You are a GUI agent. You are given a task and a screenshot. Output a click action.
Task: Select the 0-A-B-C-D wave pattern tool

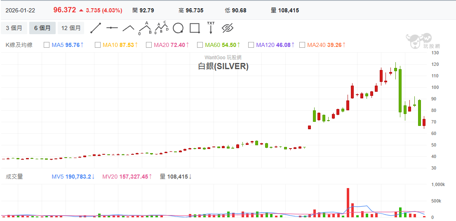pyautogui.click(x=161, y=28)
